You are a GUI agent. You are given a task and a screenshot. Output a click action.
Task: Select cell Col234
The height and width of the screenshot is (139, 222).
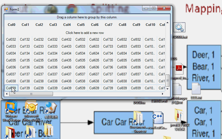pyautogui.click(x=39, y=53)
